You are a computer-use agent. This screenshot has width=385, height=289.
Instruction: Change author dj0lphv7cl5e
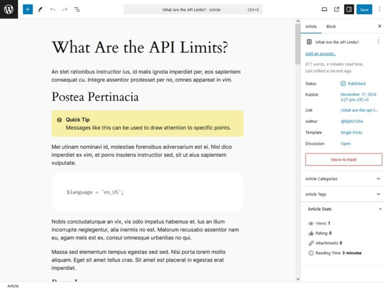click(351, 121)
